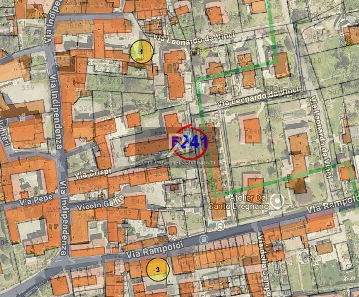The image size is (359, 297).
Task: Select parcel number 5010
Action: (313, 61)
